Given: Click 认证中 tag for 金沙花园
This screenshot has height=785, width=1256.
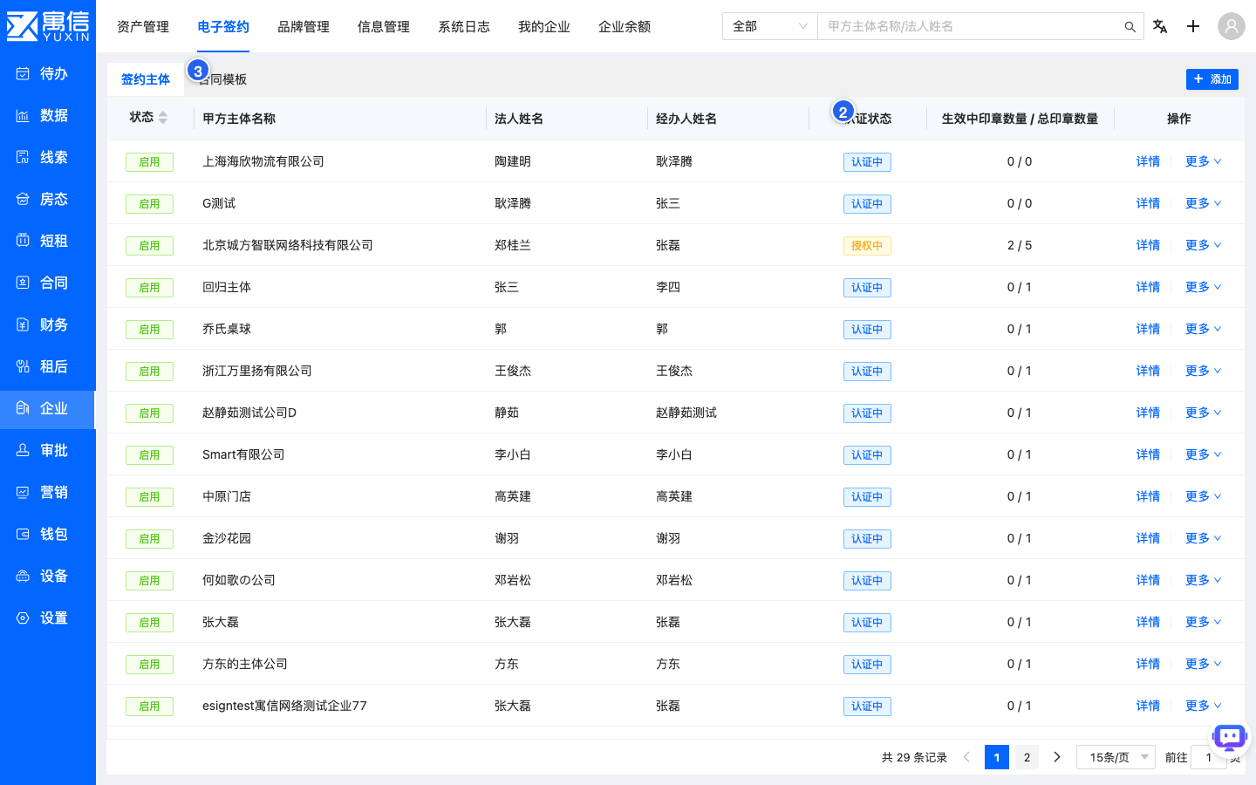Looking at the screenshot, I should coord(867,539).
